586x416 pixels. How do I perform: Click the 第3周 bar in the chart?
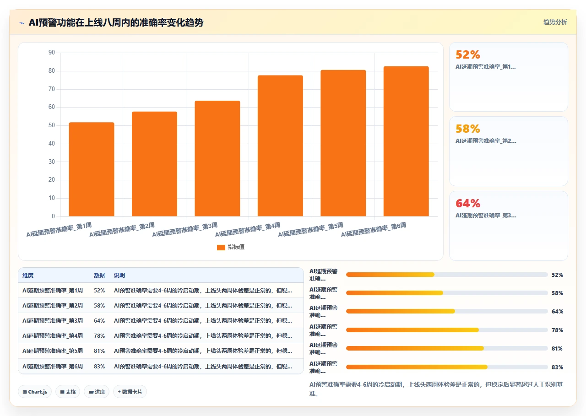217,158
